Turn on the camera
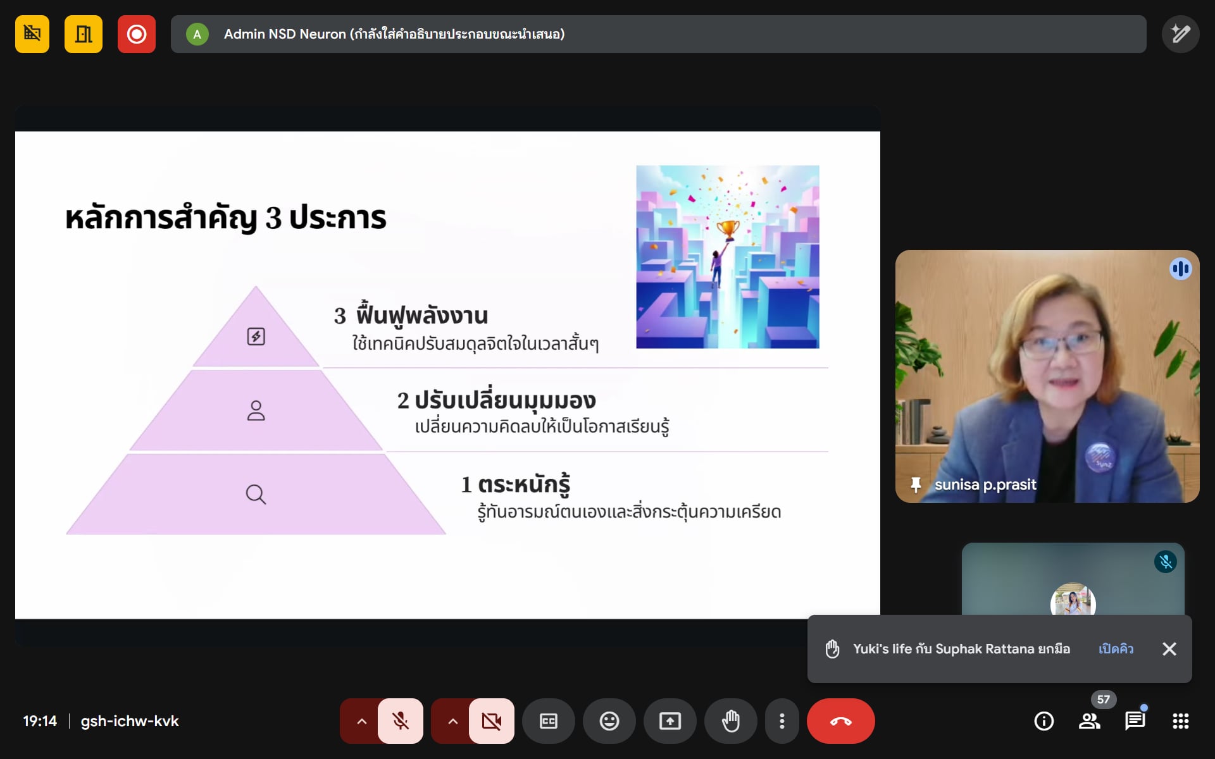The height and width of the screenshot is (759, 1215). (x=492, y=721)
